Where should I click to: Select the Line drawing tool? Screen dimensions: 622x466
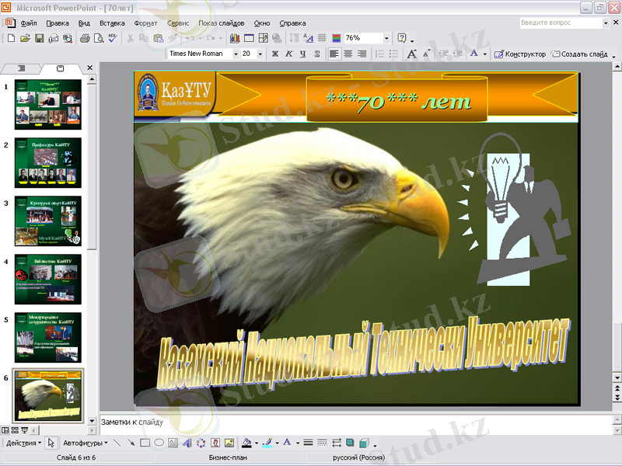tap(117, 443)
